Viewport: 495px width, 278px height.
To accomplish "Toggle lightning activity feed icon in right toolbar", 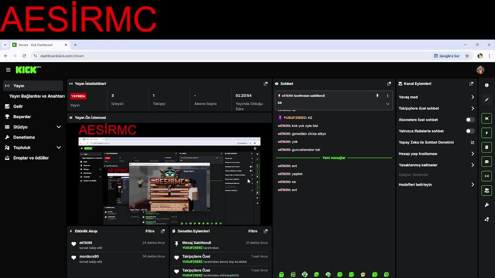I will (x=486, y=133).
